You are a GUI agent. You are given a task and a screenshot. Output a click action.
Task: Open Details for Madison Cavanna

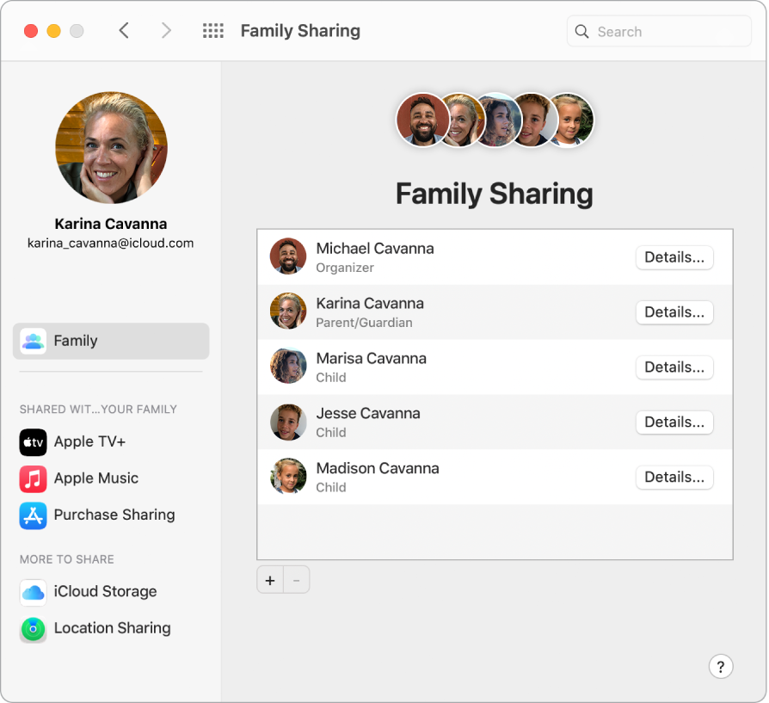click(x=674, y=477)
